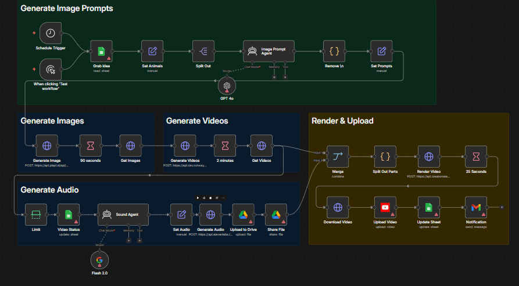Open the Grab Idea Google Sheets node
This screenshot has height=286, width=519.
tap(101, 51)
